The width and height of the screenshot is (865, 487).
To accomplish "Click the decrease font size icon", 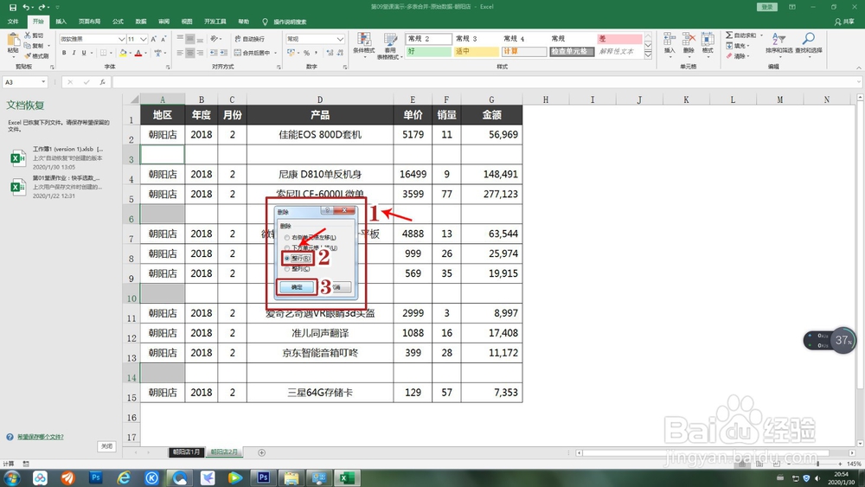I will [163, 39].
